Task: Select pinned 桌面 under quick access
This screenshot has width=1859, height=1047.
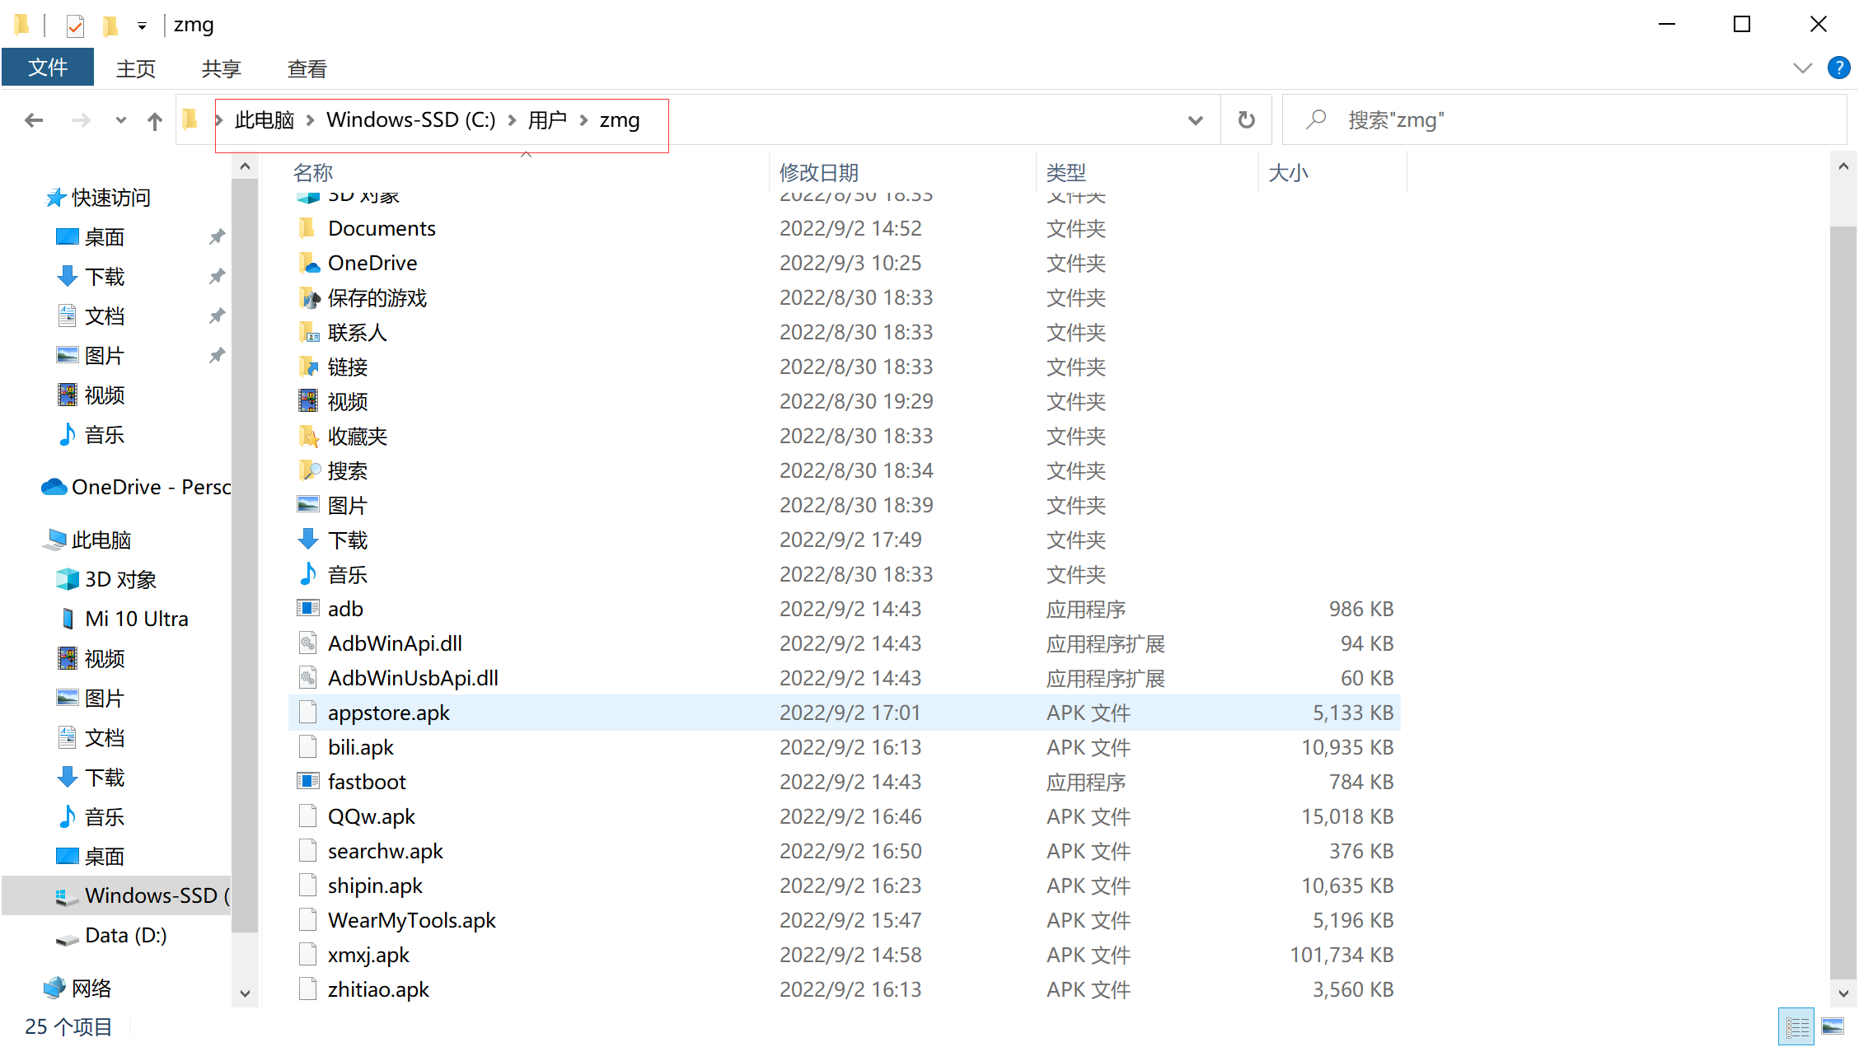Action: click(105, 237)
